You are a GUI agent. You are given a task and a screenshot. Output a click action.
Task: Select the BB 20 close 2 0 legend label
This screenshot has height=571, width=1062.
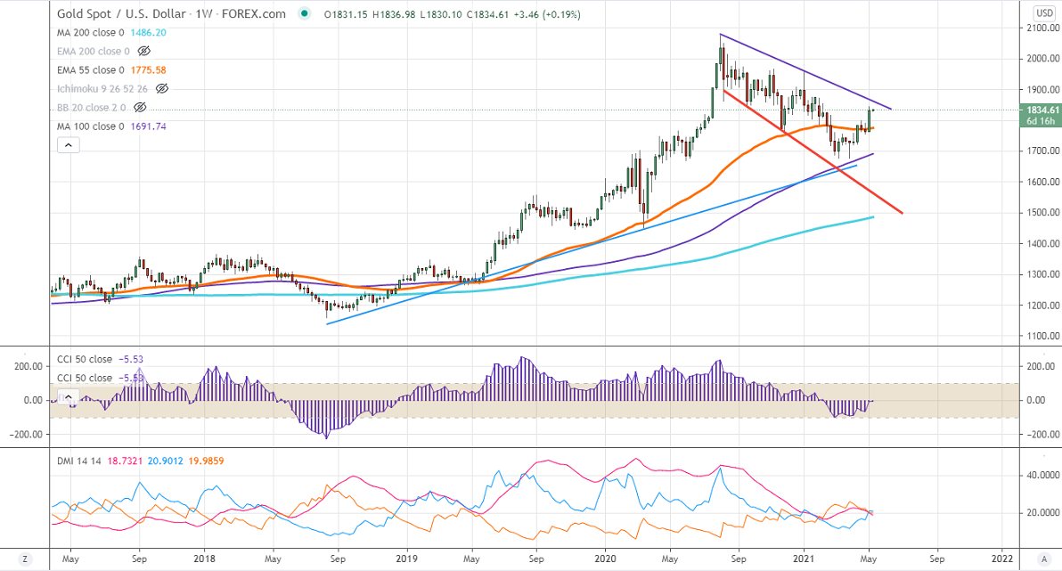[x=92, y=107]
